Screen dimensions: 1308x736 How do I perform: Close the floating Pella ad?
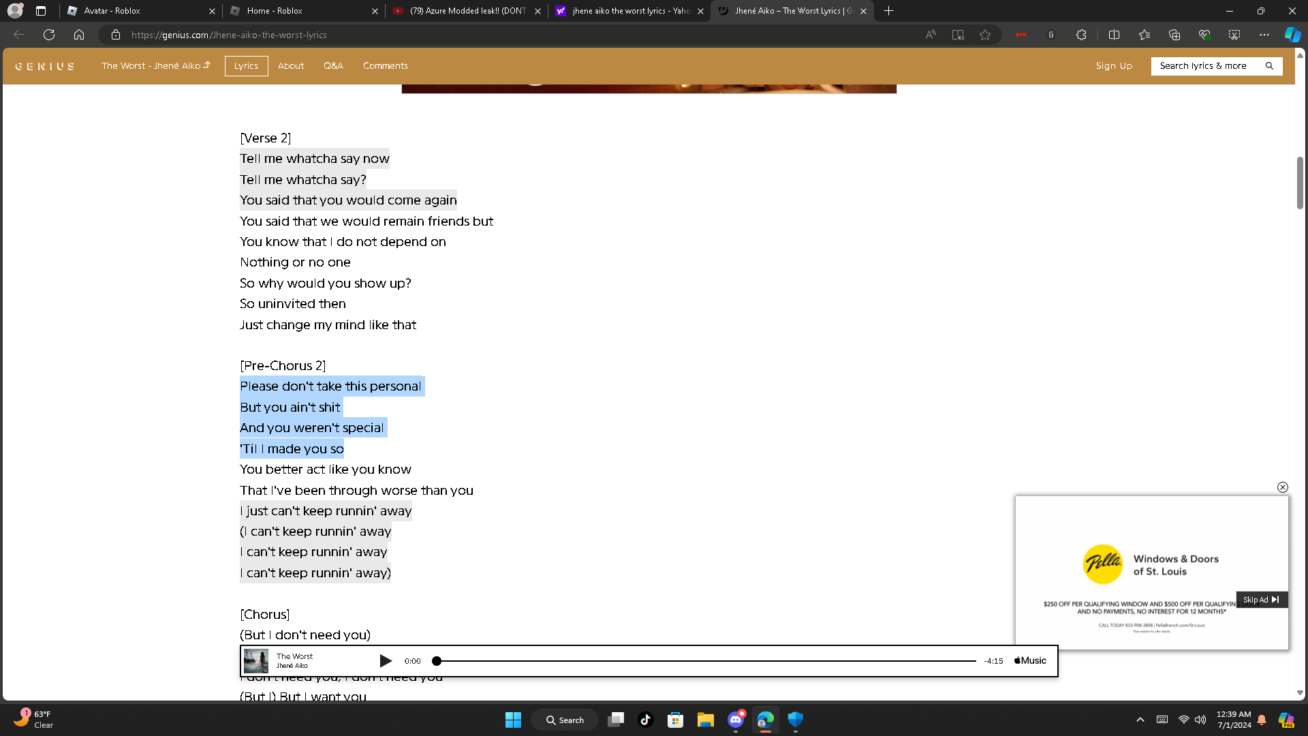[x=1283, y=487]
